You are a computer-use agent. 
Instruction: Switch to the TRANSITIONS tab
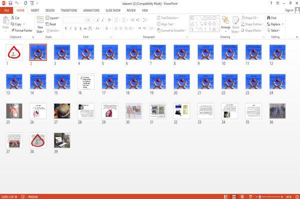[x=69, y=10]
